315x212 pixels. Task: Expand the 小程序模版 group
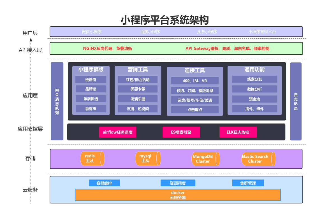coord(91,70)
